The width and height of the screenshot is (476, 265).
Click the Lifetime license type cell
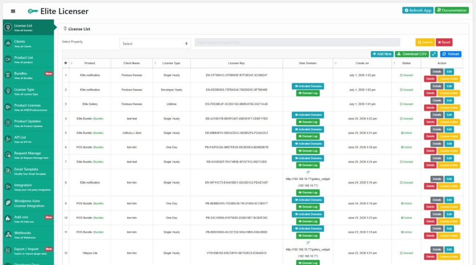[x=172, y=104]
